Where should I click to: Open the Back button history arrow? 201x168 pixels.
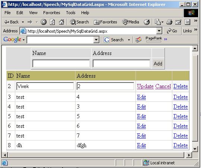pos(23,22)
